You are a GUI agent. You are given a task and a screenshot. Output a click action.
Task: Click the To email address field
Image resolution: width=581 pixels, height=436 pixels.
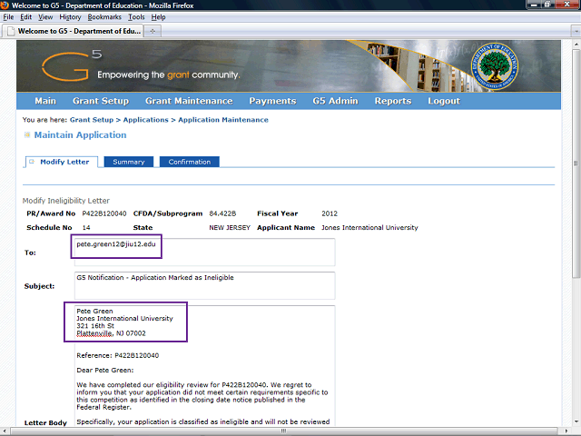tap(204, 253)
